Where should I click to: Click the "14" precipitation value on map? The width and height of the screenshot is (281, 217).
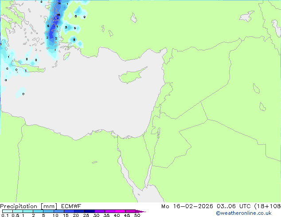(59, 3)
